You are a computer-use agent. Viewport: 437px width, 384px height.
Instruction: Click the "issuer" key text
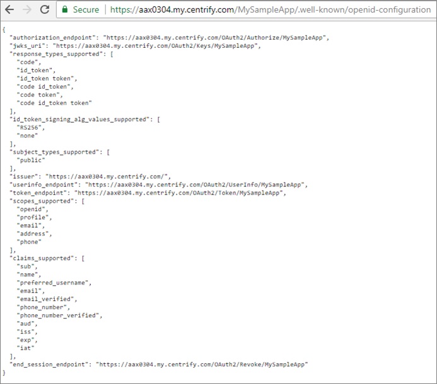tap(25, 176)
